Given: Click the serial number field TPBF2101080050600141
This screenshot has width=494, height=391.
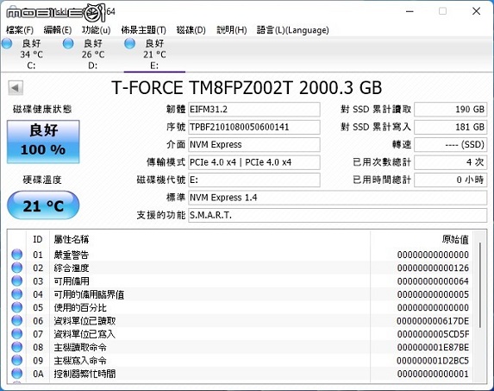Looking at the screenshot, I should tap(254, 127).
